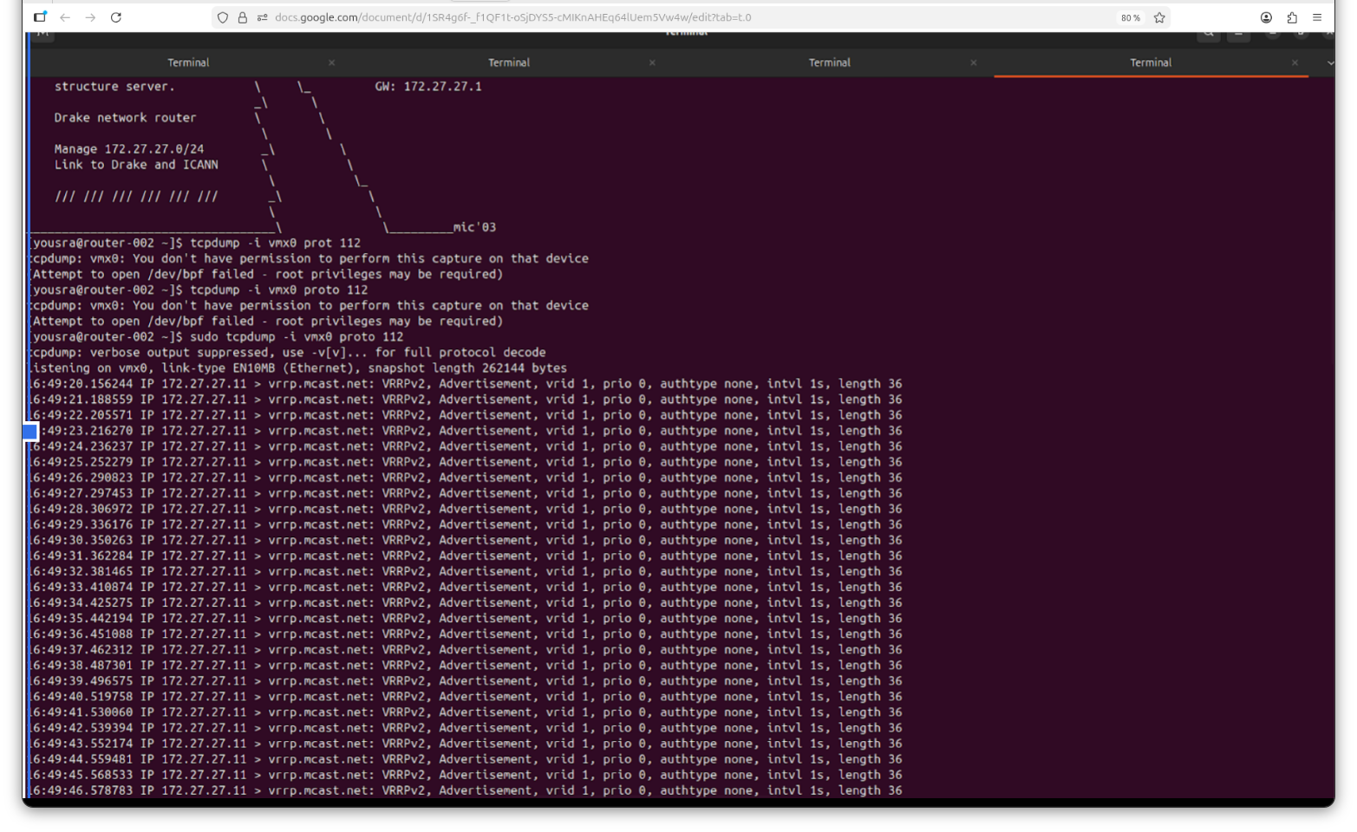1357x832 pixels.
Task: Switch to the first Terminal tab
Action: tap(188, 62)
